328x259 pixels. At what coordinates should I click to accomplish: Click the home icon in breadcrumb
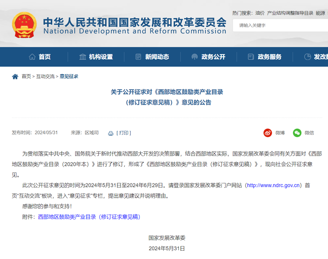(15, 76)
